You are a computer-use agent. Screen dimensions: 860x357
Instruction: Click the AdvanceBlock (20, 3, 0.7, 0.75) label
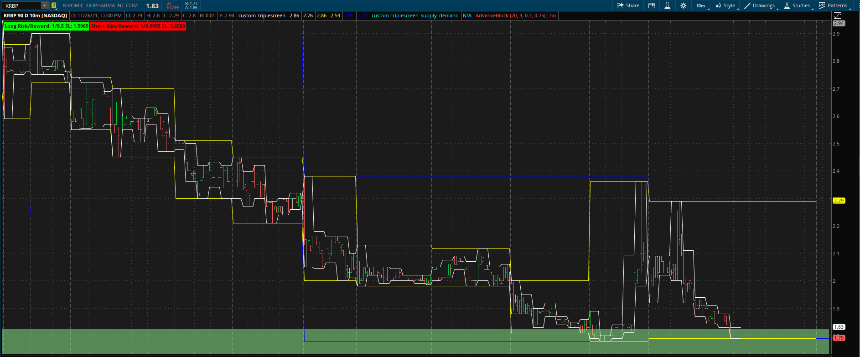(x=510, y=16)
